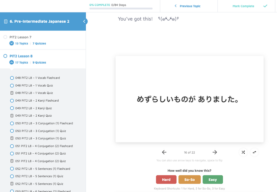Open first 051 Conjugation (2) Quiz topic
This screenshot has width=277, height=192.
pos(40,154)
